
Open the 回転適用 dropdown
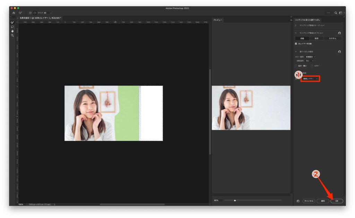tap(310, 61)
